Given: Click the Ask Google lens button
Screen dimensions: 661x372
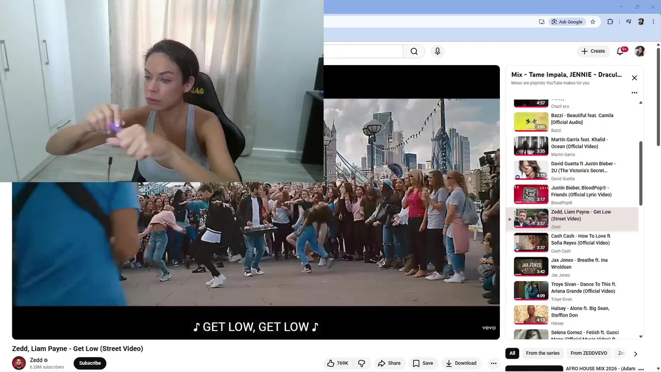Looking at the screenshot, I should 567,22.
